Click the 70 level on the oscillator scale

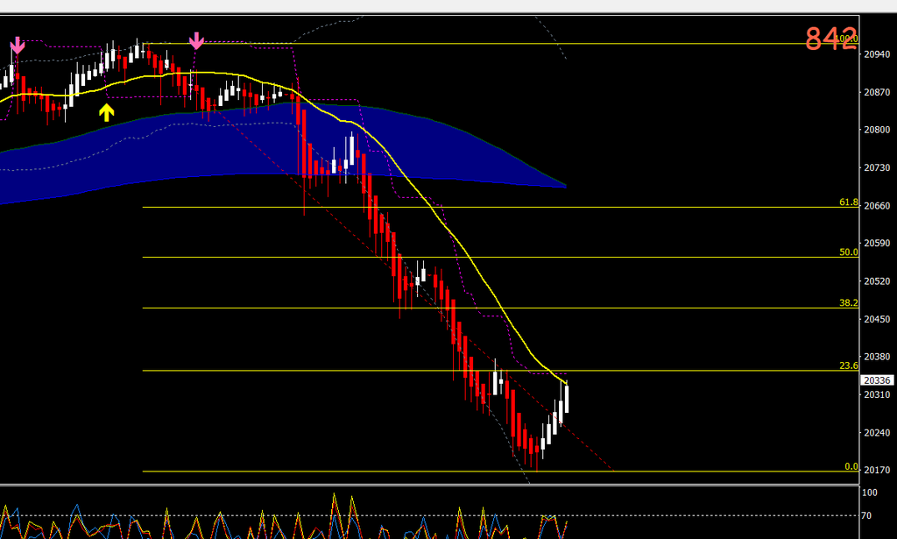pos(866,515)
